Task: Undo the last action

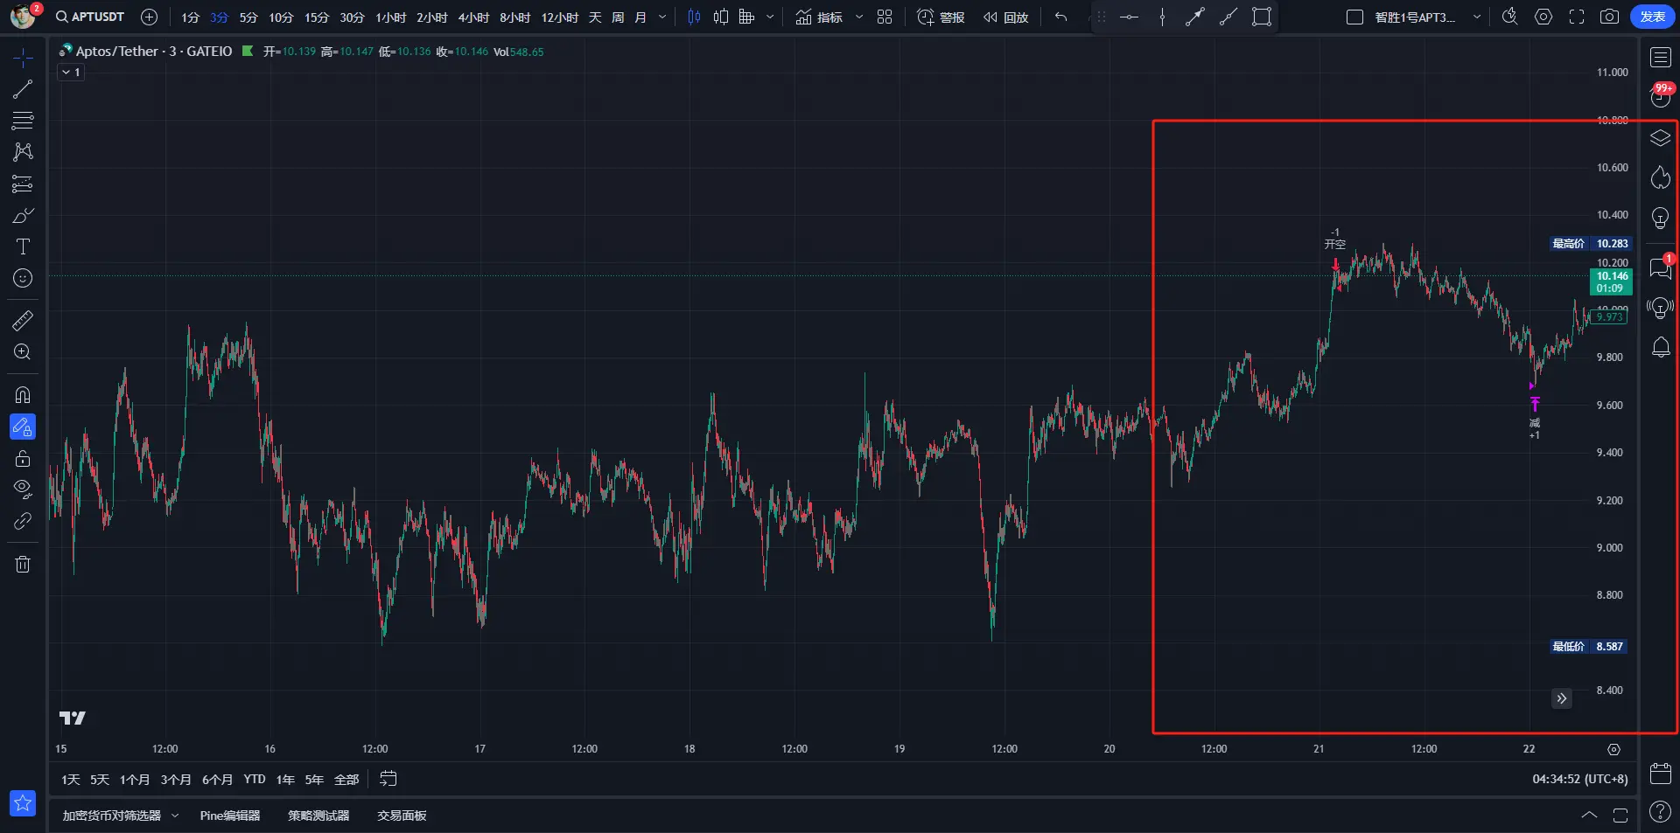Action: coord(1061,17)
